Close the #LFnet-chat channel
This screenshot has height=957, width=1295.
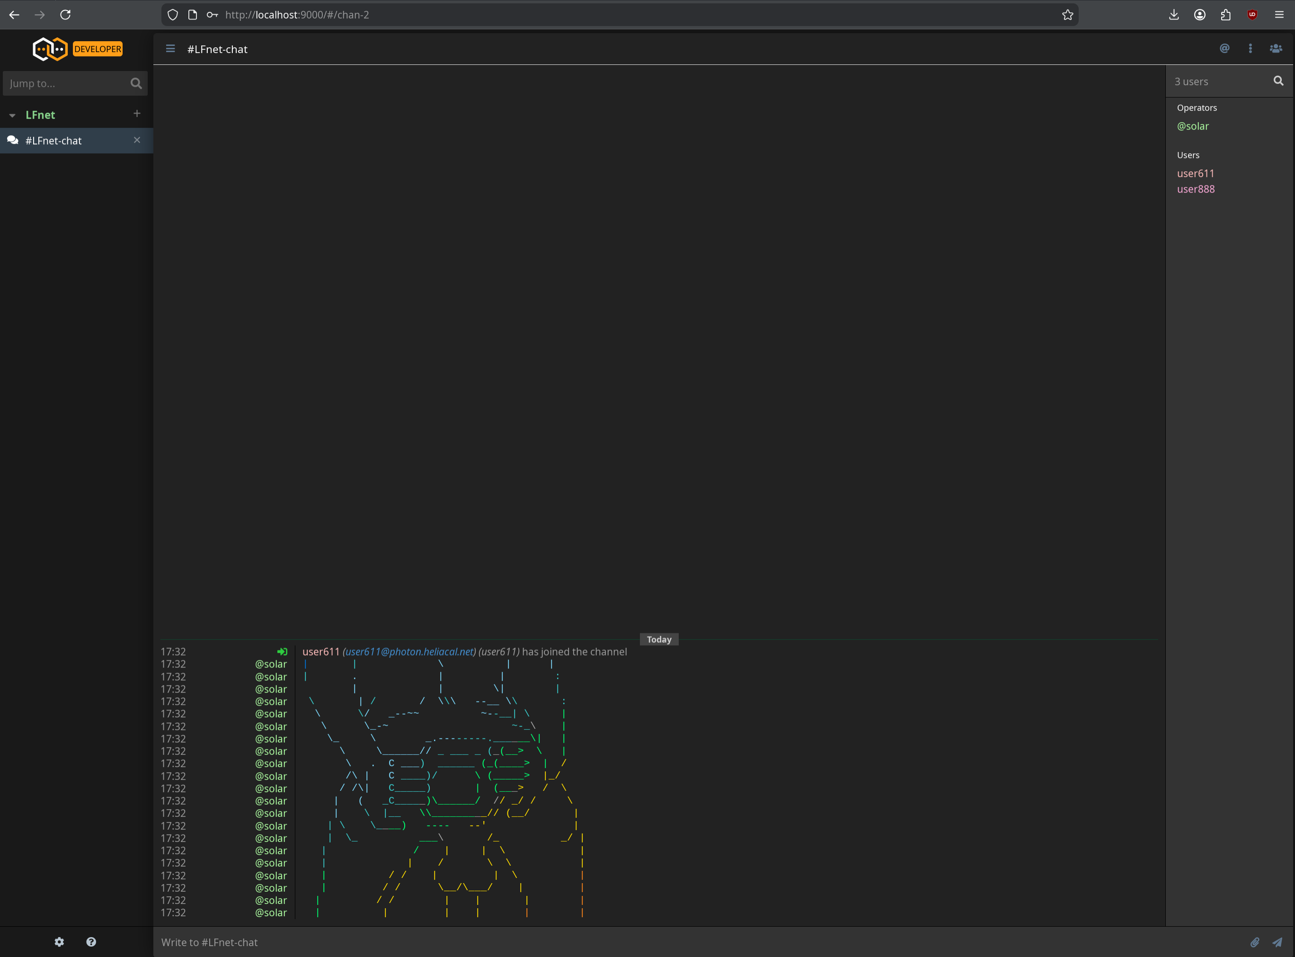137,140
